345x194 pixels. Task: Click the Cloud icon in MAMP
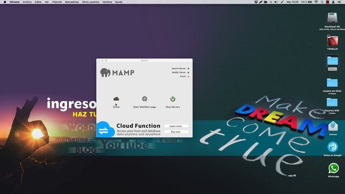116,99
